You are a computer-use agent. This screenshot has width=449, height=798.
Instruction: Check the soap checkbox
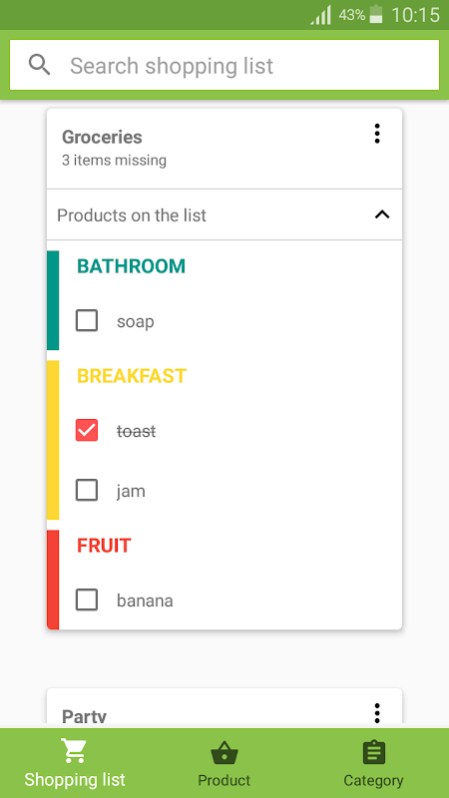click(x=87, y=321)
